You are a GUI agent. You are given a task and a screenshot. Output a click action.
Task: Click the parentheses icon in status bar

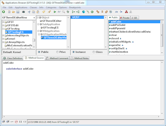(25, 122)
